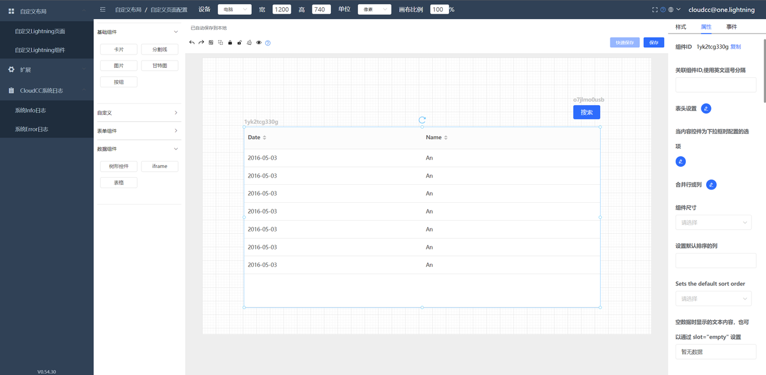
Task: Click the clear canvas broom icon
Action: point(249,42)
